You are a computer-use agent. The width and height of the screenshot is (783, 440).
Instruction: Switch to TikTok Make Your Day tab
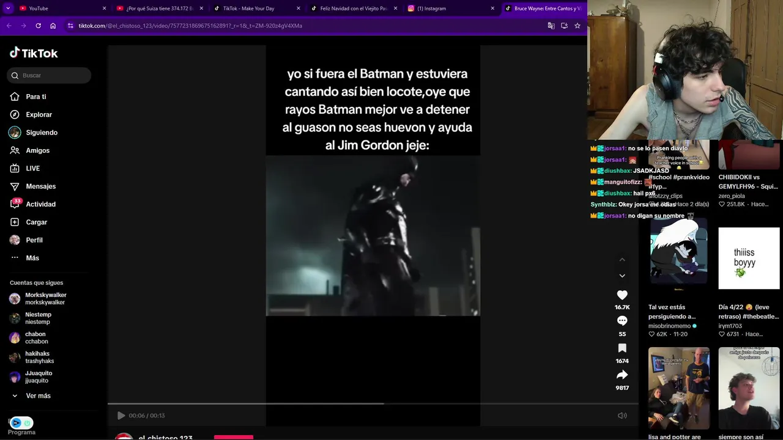[x=257, y=9]
